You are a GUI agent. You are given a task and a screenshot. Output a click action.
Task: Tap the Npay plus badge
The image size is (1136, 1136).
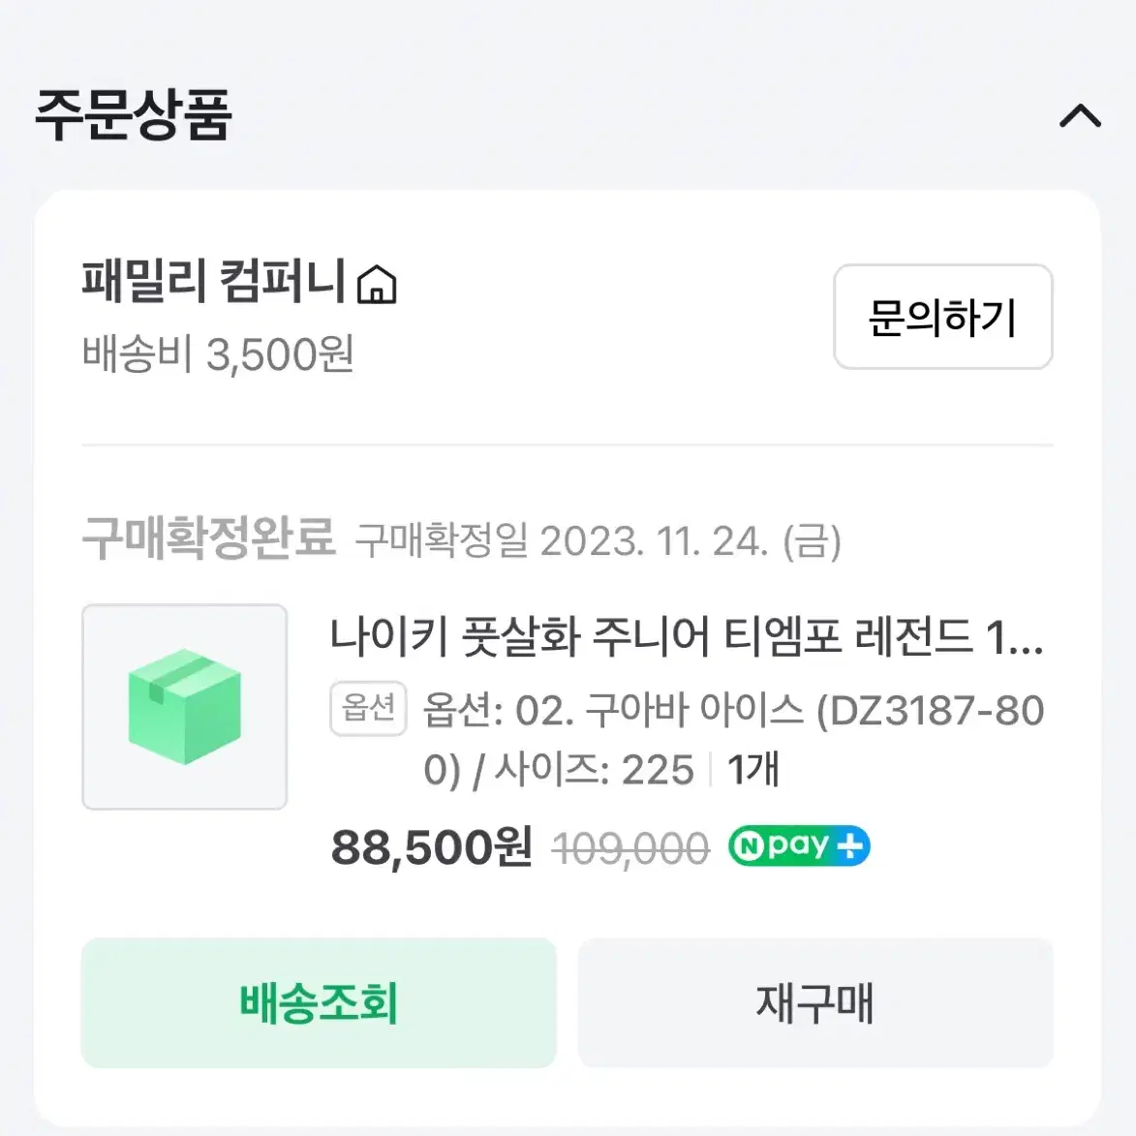coord(799,845)
